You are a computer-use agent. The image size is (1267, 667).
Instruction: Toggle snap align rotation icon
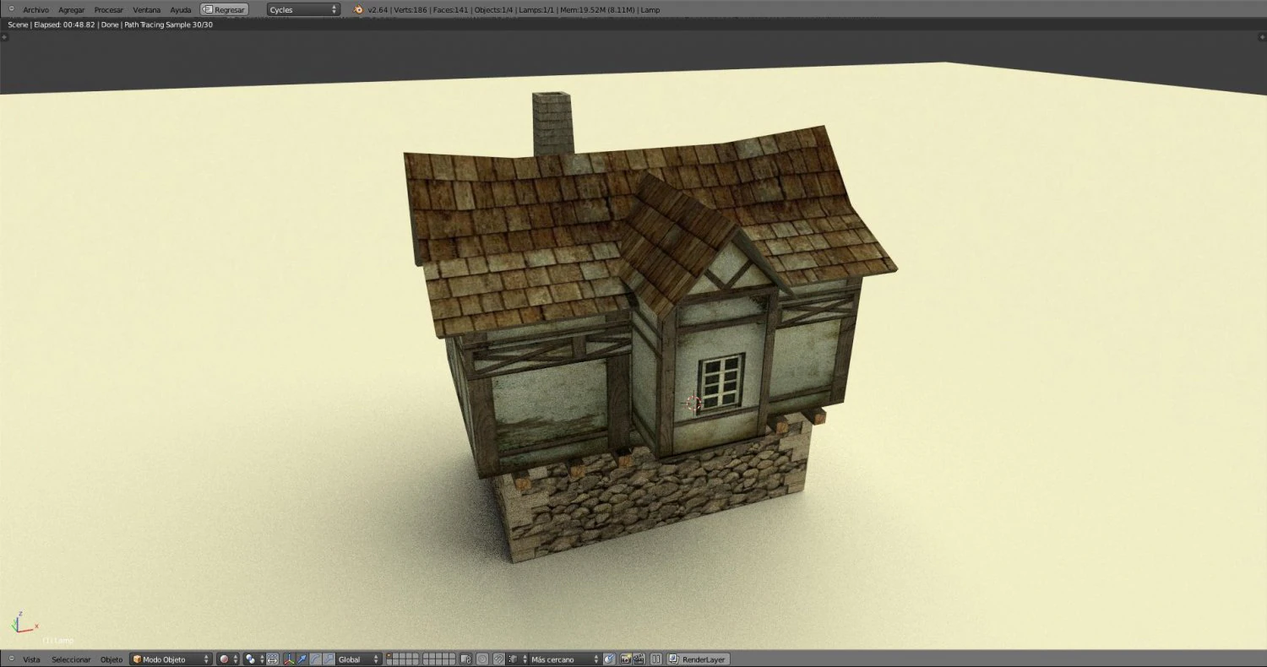[610, 659]
